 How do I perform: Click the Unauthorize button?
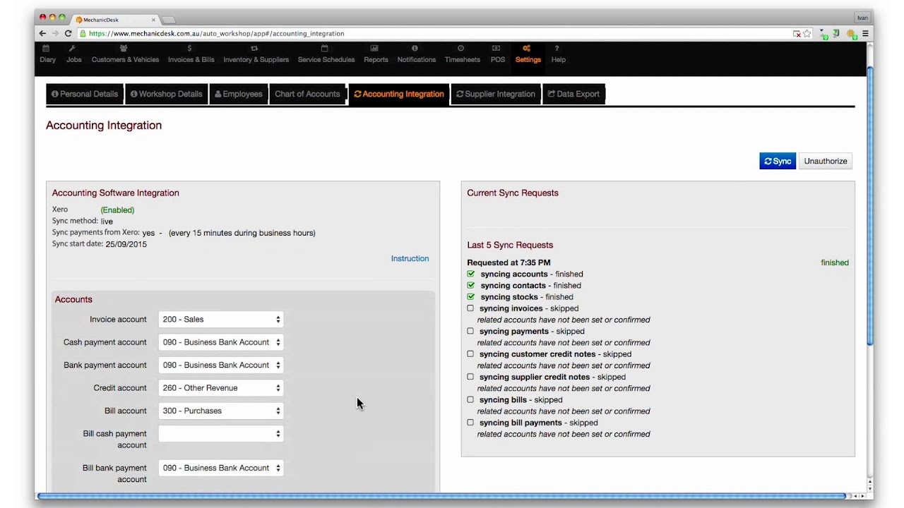click(x=826, y=161)
